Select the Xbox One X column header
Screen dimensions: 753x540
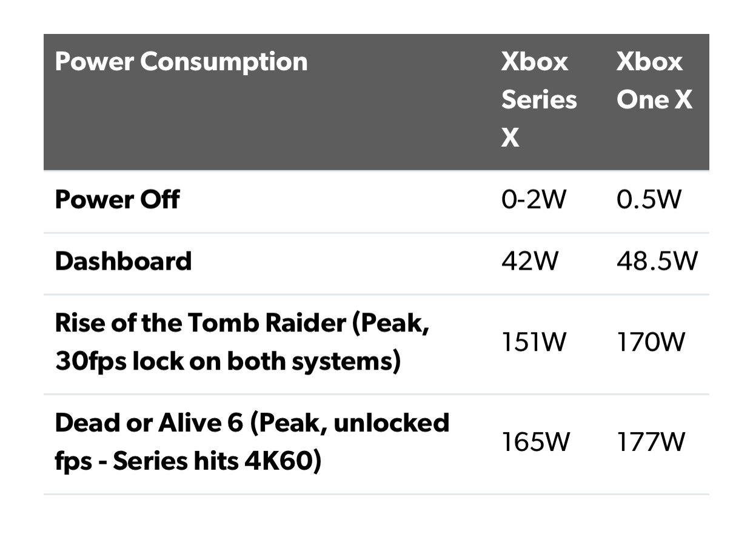654,81
